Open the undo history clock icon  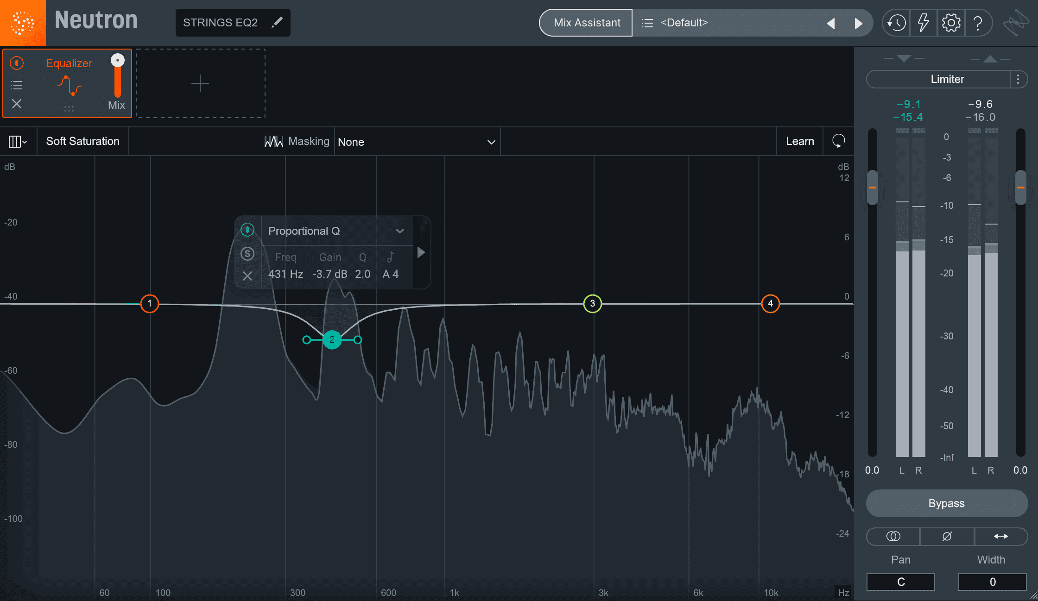[897, 23]
